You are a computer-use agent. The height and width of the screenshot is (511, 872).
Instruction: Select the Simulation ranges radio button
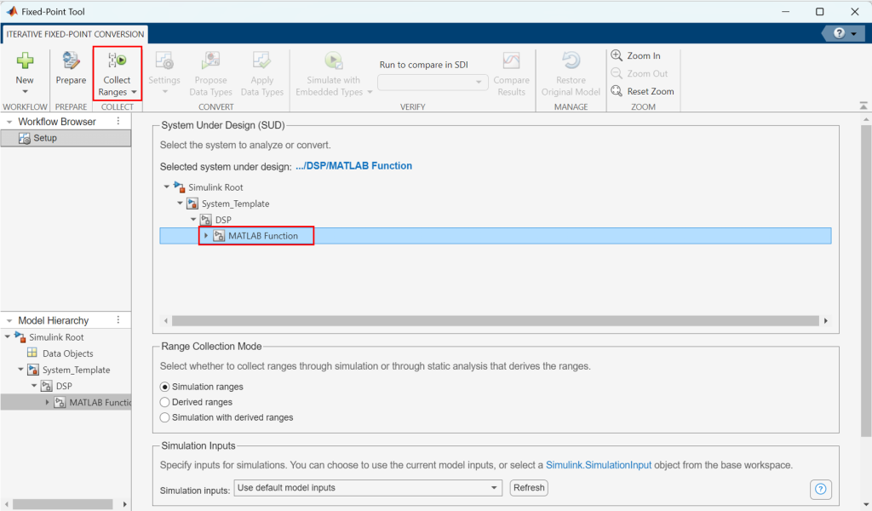[164, 387]
